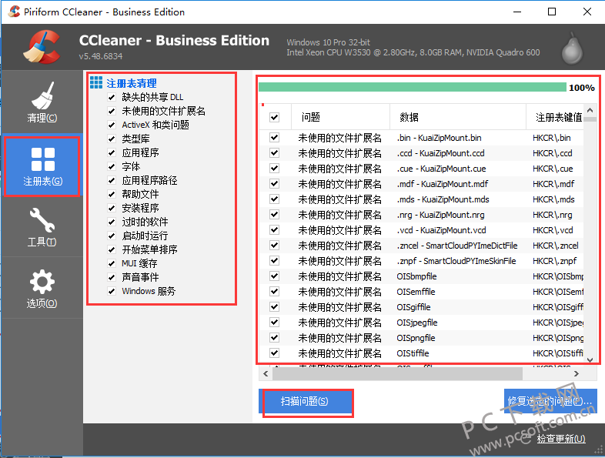This screenshot has height=458, width=605.
Task: Click the green 100% progress bar
Action: point(412,87)
